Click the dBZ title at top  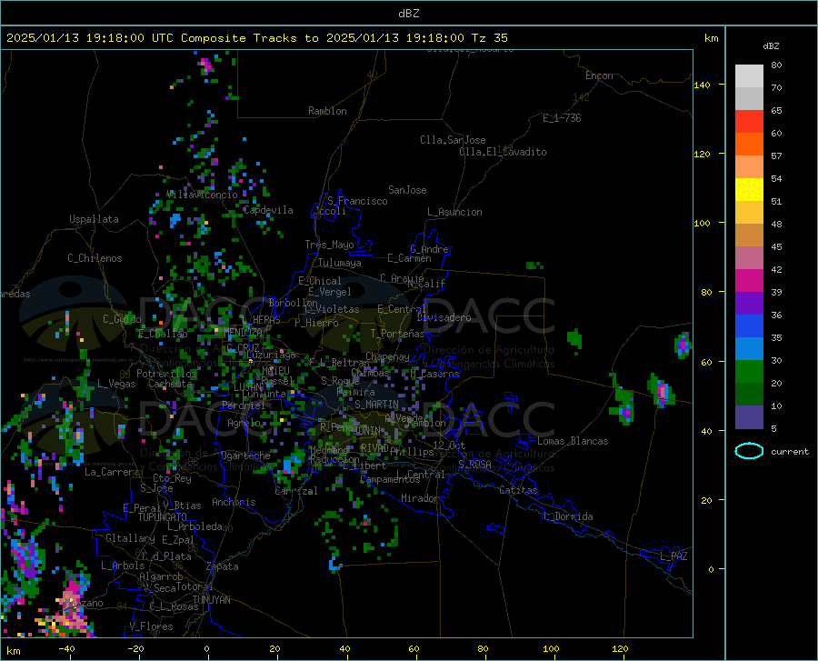tap(409, 14)
